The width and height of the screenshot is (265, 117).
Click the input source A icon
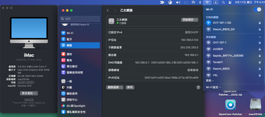(x=216, y=2)
